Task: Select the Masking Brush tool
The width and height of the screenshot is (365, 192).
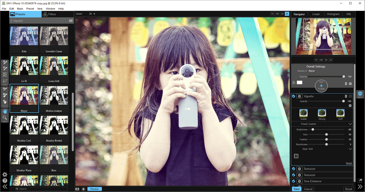Action: click(x=5, y=62)
